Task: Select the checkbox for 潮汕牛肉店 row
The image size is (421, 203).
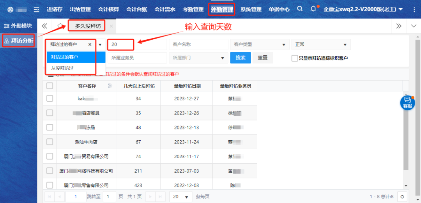Action: 50,142
